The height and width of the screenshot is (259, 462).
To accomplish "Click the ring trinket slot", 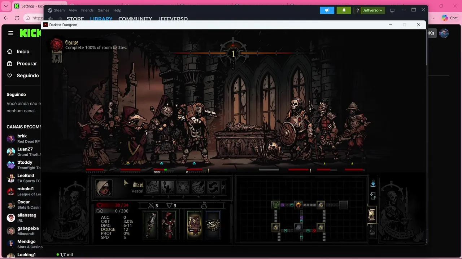I will pos(213,225).
